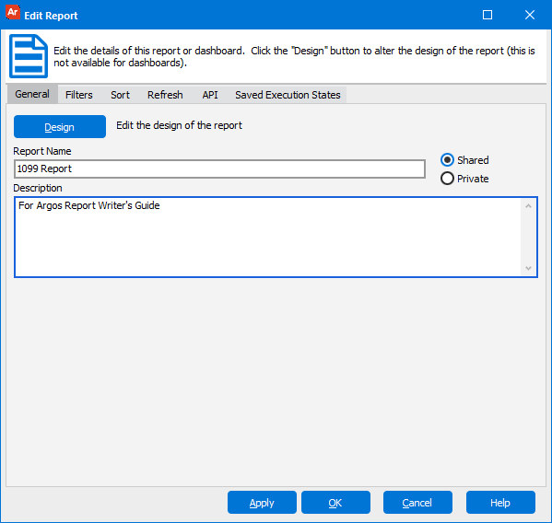Click the Design button
The image size is (552, 523).
coord(60,127)
